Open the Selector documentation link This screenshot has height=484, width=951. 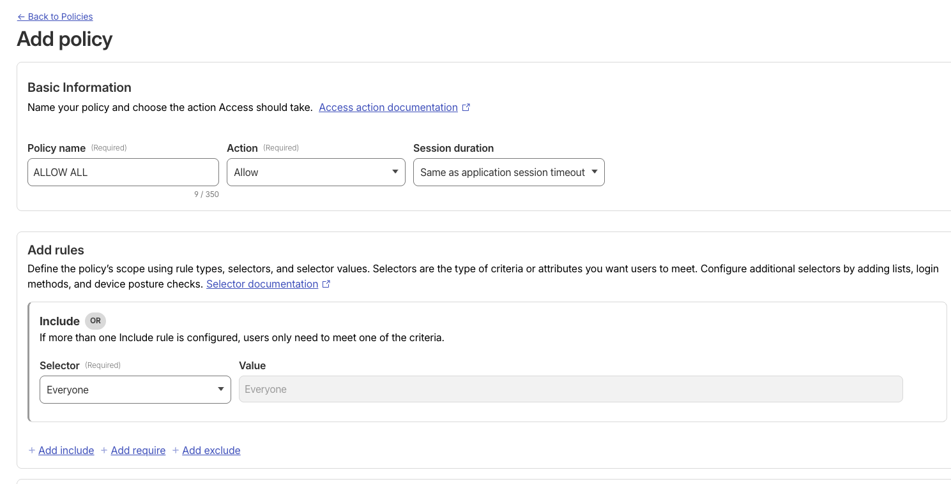click(x=262, y=284)
